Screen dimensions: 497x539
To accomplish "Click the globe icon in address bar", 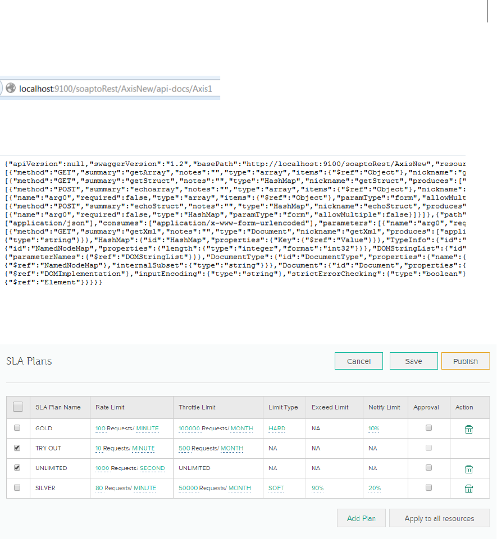I will 10,88.
